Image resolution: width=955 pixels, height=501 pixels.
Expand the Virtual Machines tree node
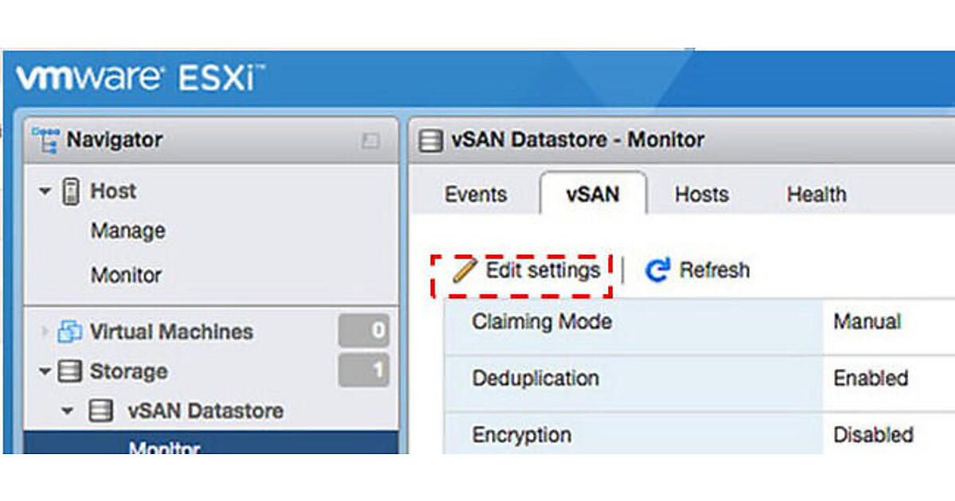click(x=45, y=332)
